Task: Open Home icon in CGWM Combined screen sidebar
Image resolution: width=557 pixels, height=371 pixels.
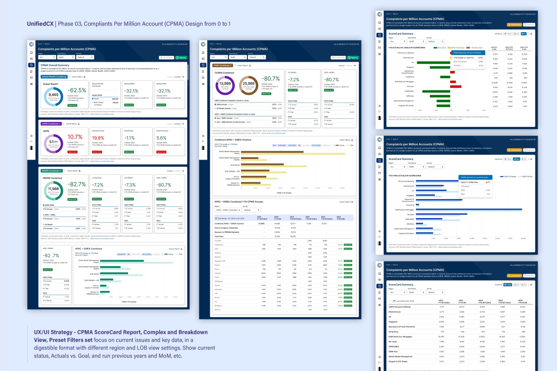Action: coord(203,52)
